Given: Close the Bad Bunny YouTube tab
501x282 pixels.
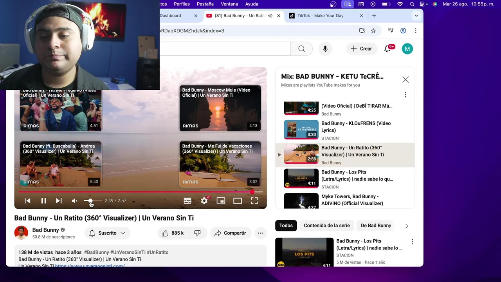Looking at the screenshot, I should click(279, 16).
